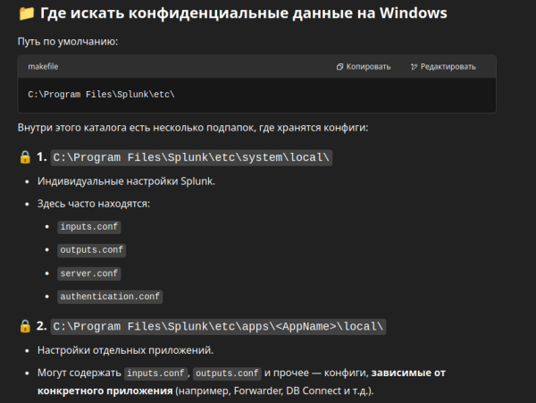Viewport: 536px width, 403px height.
Task: Click the lock icon beside item 1
Action: coord(25,157)
